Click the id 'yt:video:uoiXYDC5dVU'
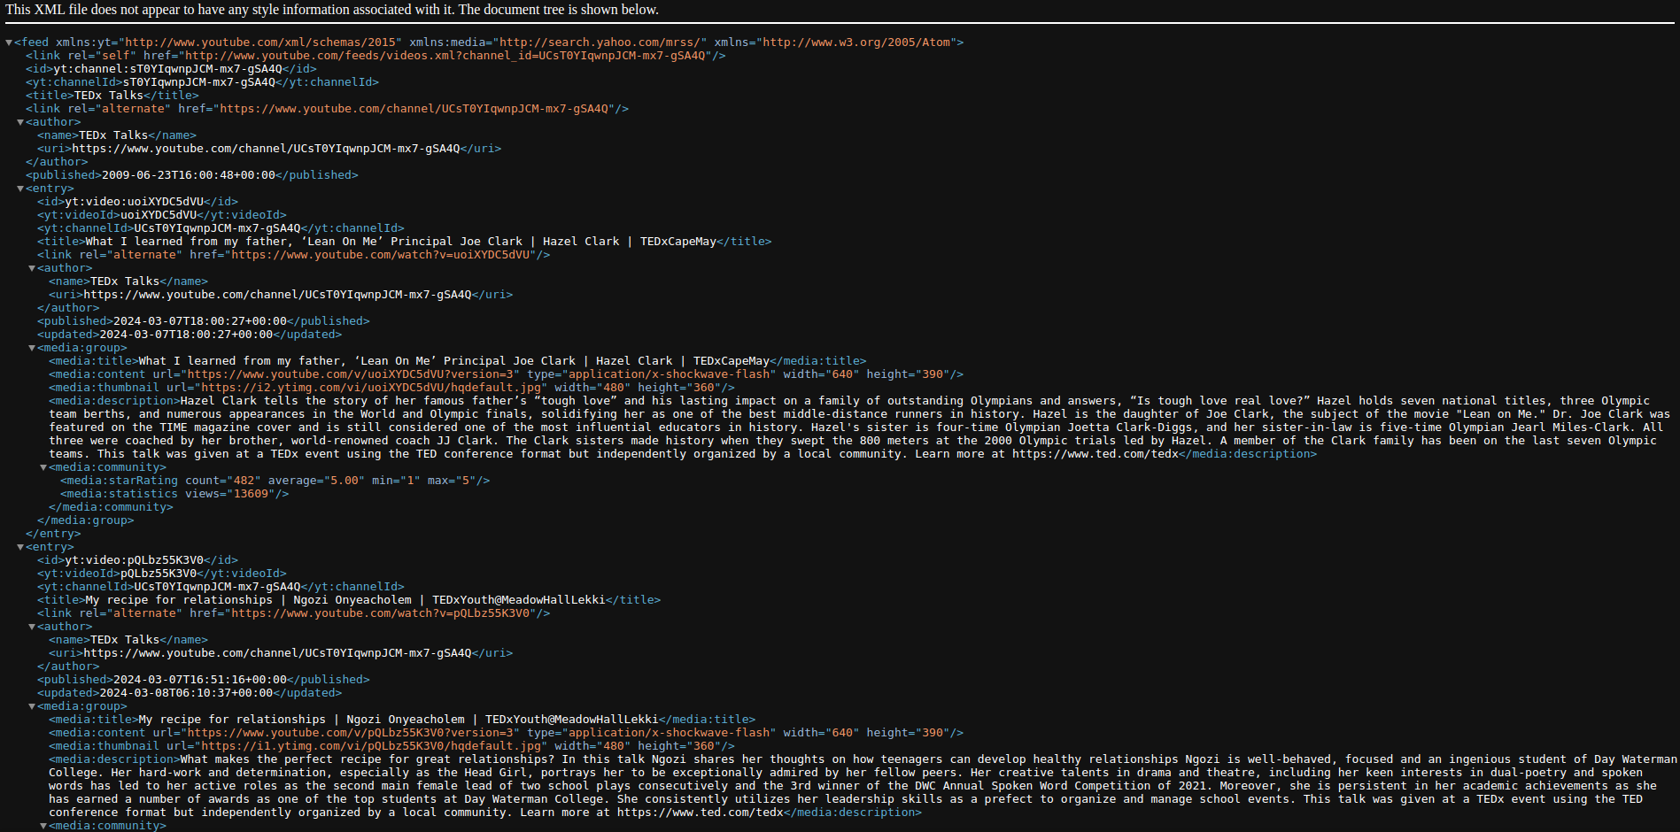This screenshot has width=1680, height=832. 135,202
